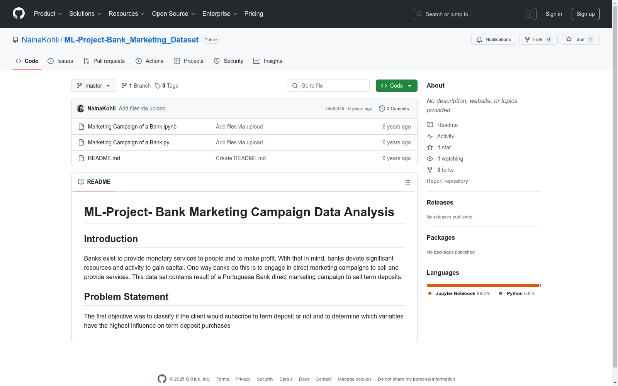Click the repository icon beside NainaKohli

(x=15, y=40)
